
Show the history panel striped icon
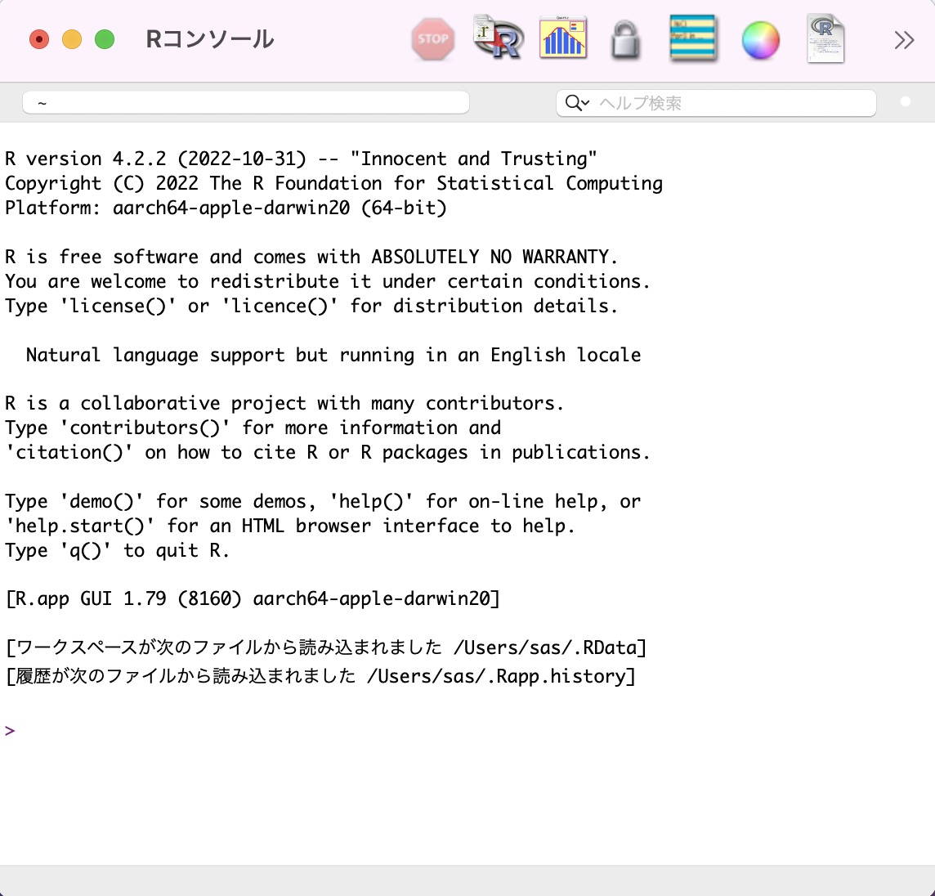(x=692, y=38)
